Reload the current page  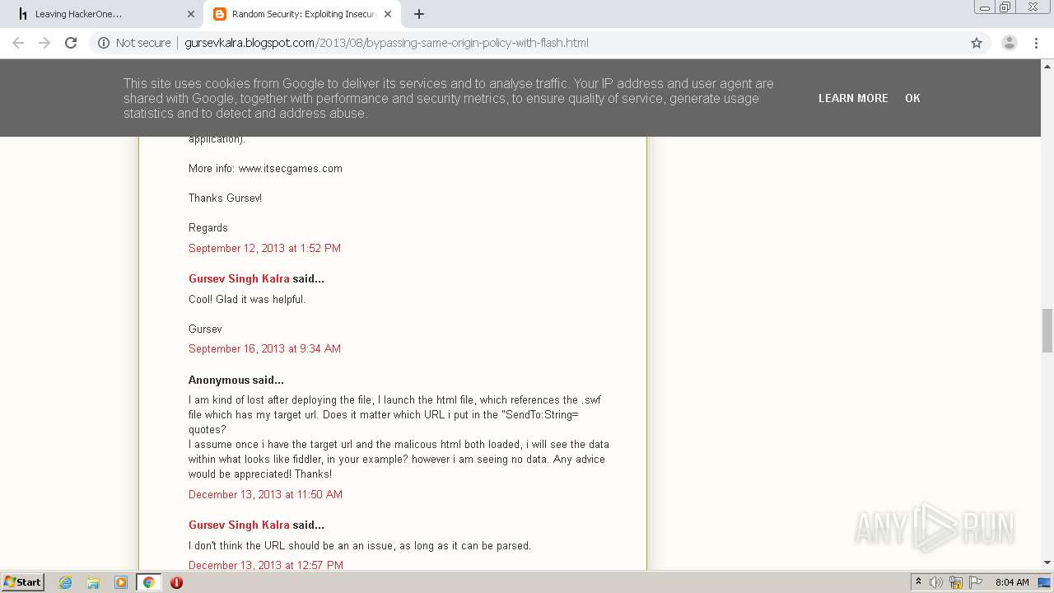pyautogui.click(x=71, y=43)
